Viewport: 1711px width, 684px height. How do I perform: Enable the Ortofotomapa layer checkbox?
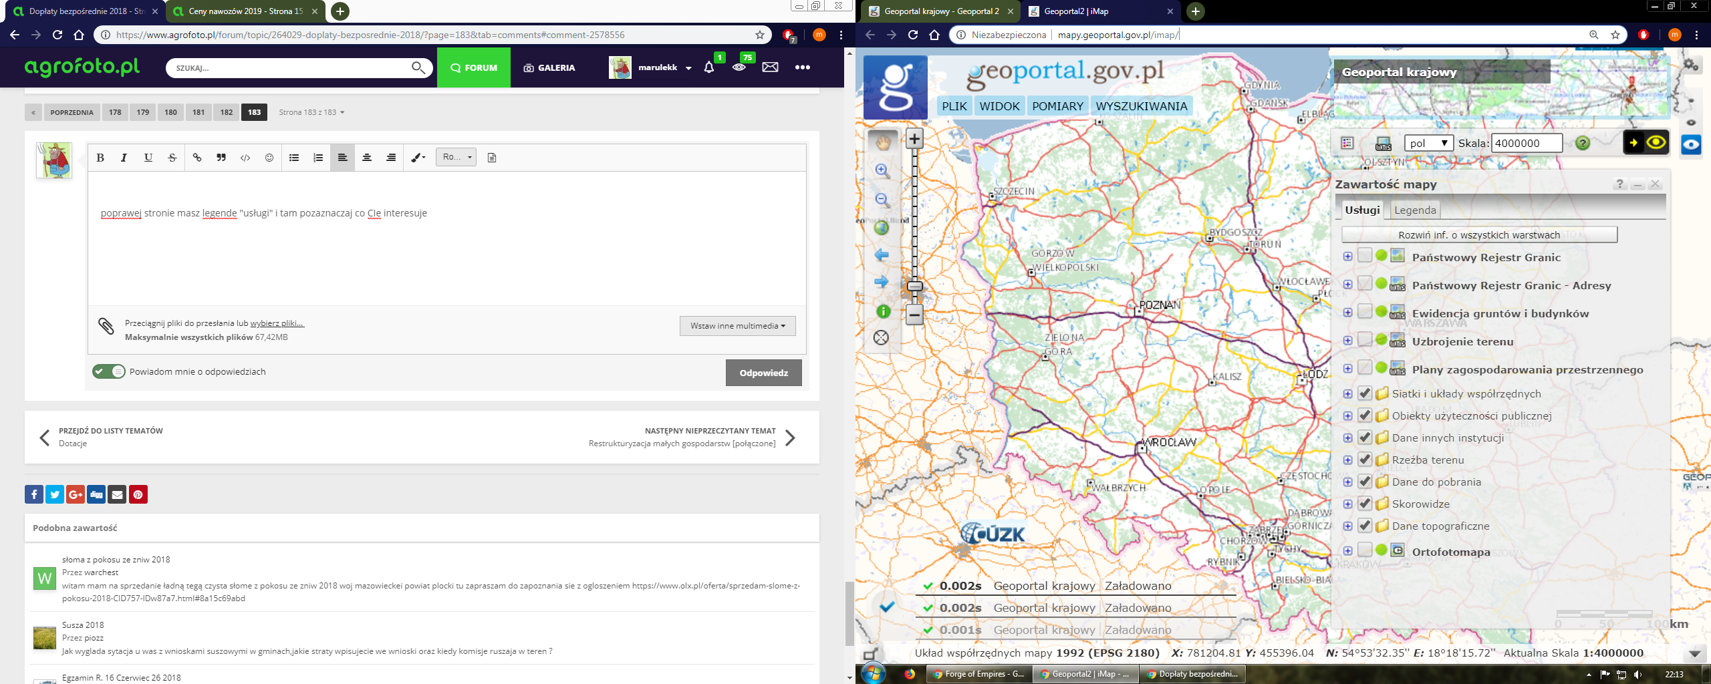point(1365,550)
